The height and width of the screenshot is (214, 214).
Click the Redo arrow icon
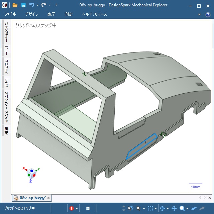[44, 5]
